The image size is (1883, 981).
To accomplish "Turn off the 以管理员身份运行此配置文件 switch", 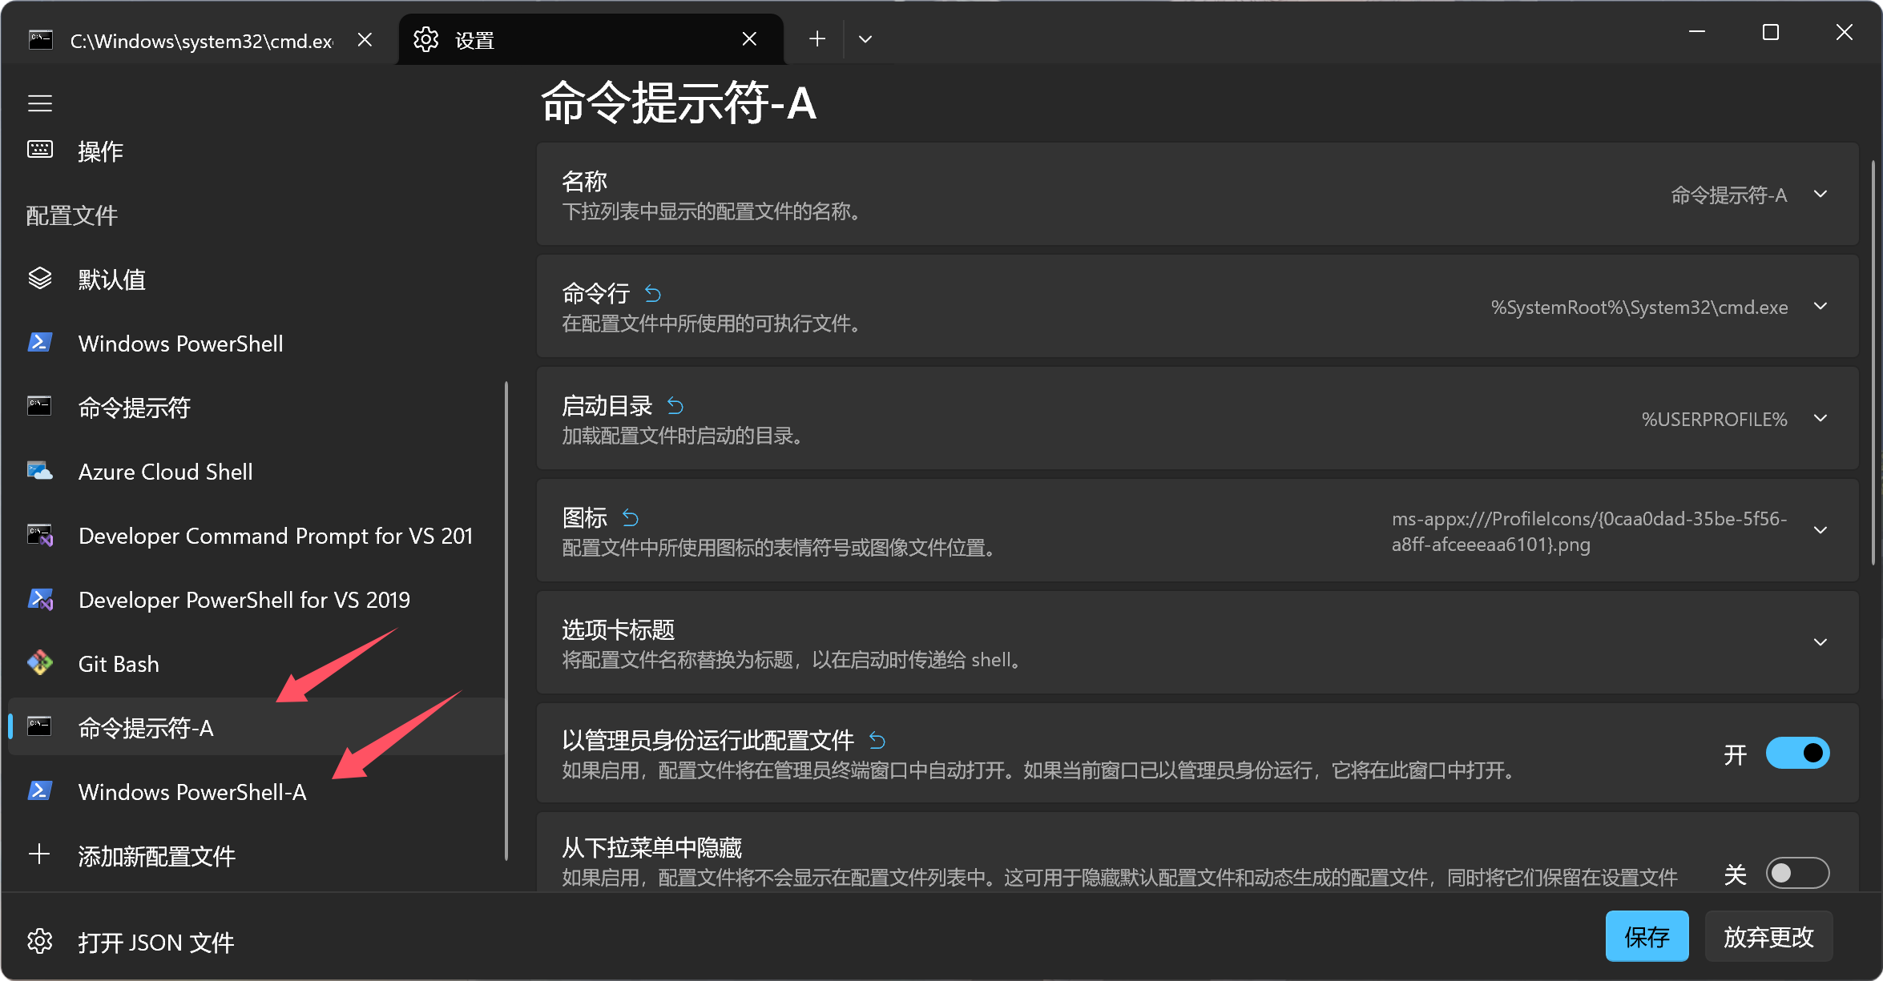I will coord(1797,753).
